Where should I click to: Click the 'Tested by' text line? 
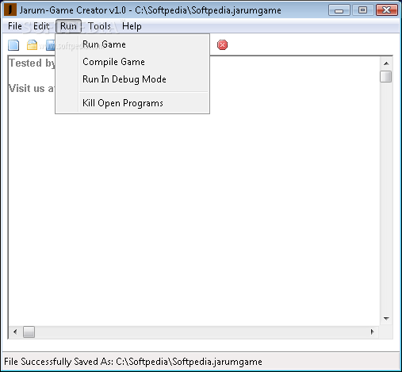(x=32, y=63)
